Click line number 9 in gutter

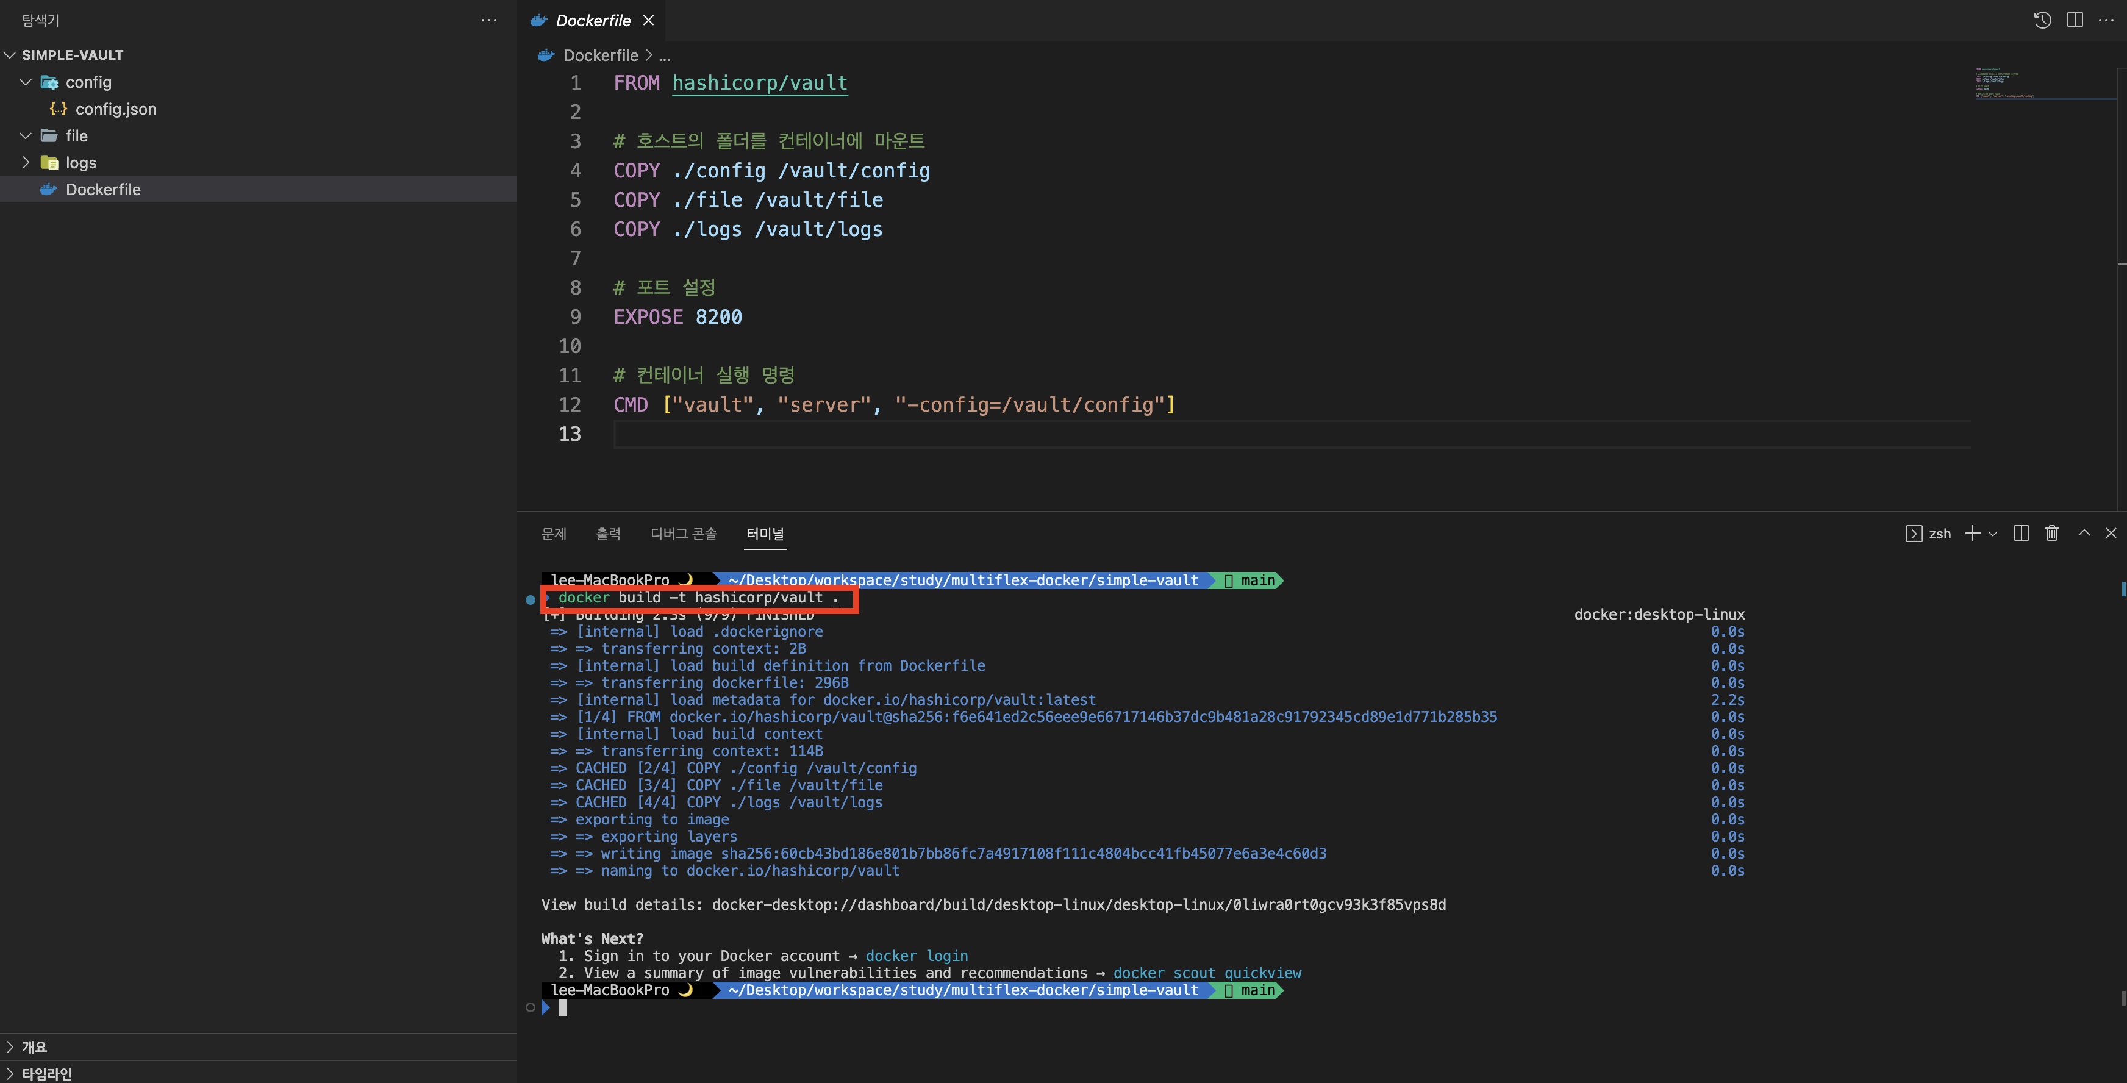pos(576,317)
